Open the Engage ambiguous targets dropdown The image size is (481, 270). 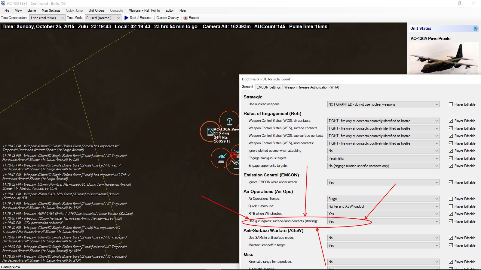click(x=383, y=158)
